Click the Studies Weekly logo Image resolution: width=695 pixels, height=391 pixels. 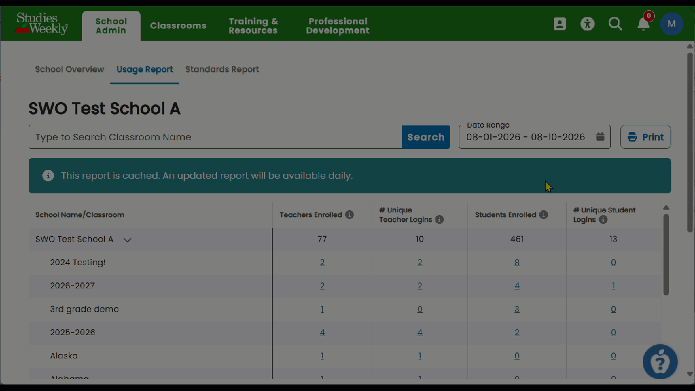(x=42, y=24)
